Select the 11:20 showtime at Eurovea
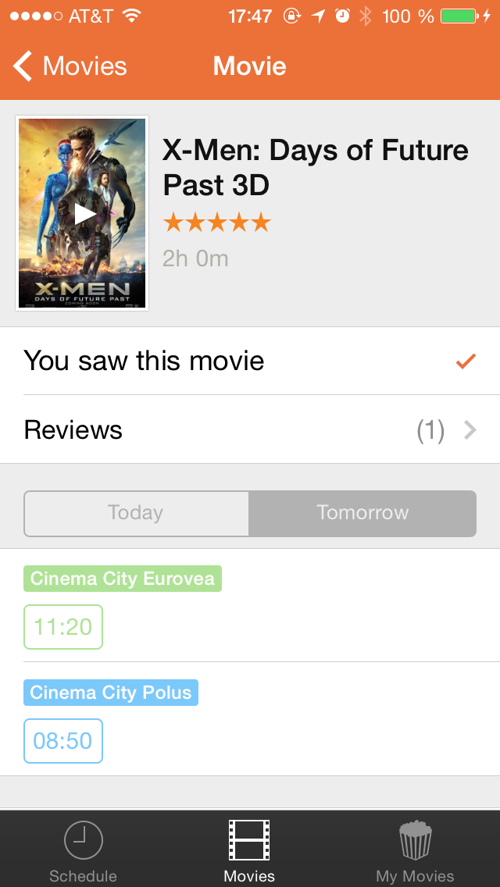The width and height of the screenshot is (500, 887). pyautogui.click(x=63, y=627)
